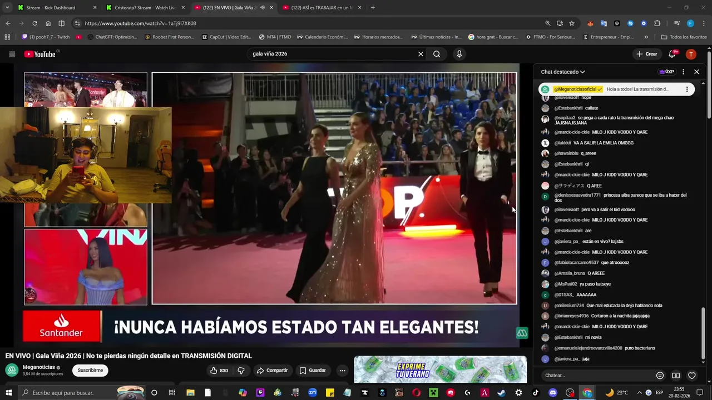The image size is (712, 400).
Task: Toggle the chat 0XP points badge
Action: (x=666, y=72)
